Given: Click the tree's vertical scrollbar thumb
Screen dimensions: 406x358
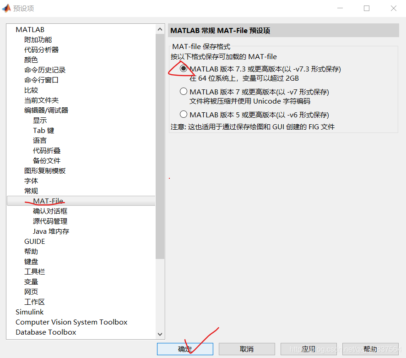Looking at the screenshot, I should pyautogui.click(x=160, y=147).
